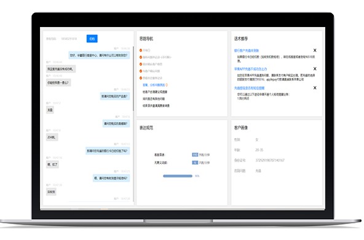Image resolution: width=364 pixels, height=240 pixels.
Task: Select the last black step in 思路导航
Action: [x=156, y=106]
